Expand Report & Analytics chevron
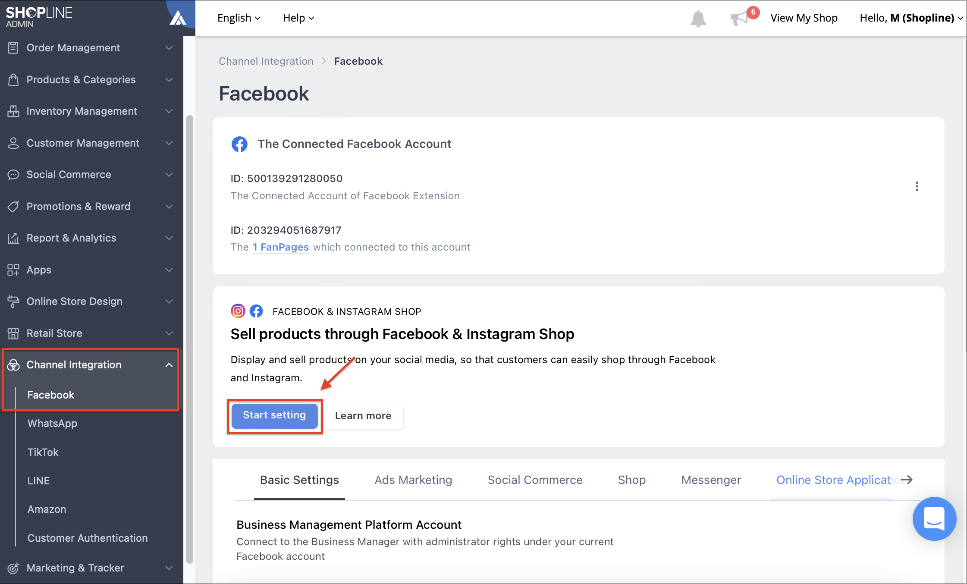967x584 pixels. [169, 238]
